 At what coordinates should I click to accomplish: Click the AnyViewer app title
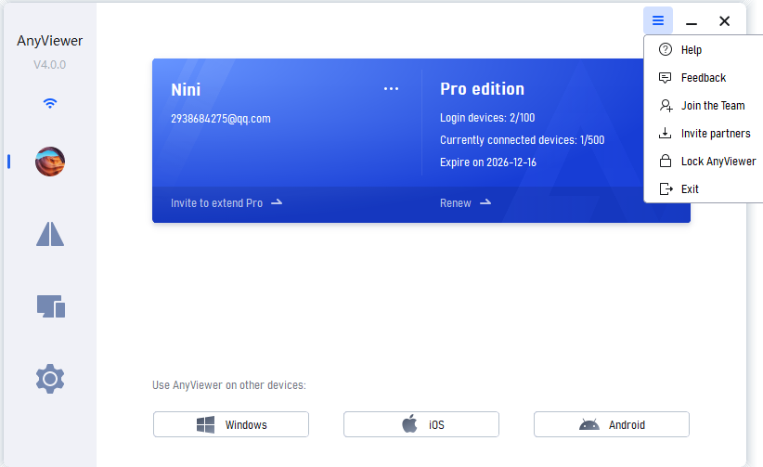(x=49, y=41)
